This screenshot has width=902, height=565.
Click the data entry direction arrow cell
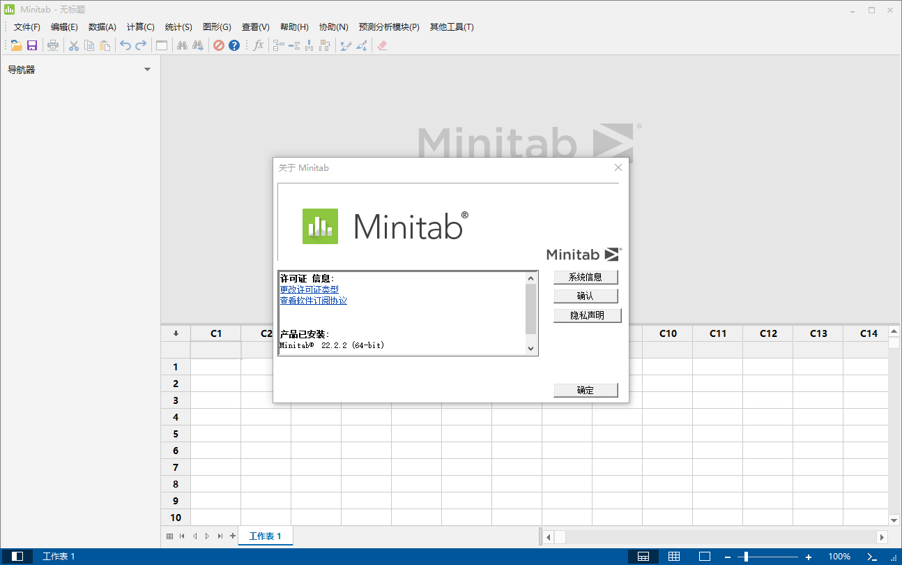(x=176, y=333)
